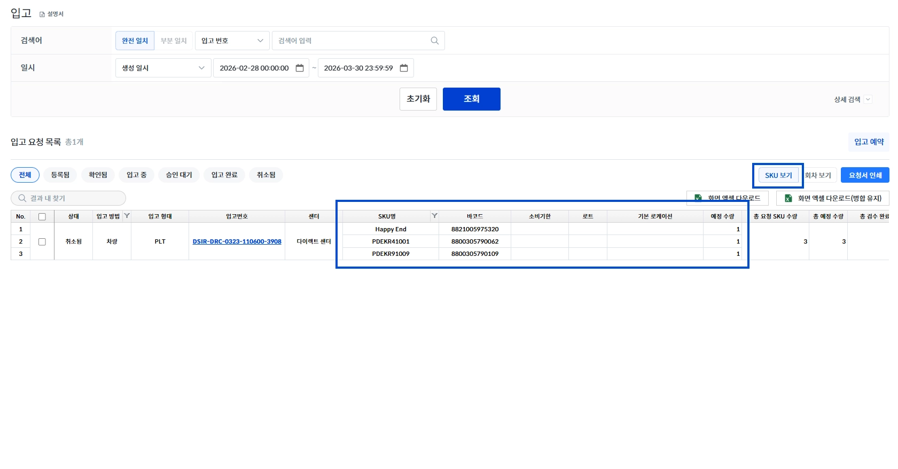This screenshot has width=898, height=469.
Task: Click filter icon on 입고 방법 column
Action: tap(127, 216)
